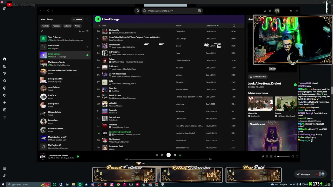
Task: Click Spotify icon in Windows taskbar
Action: pos(80,184)
